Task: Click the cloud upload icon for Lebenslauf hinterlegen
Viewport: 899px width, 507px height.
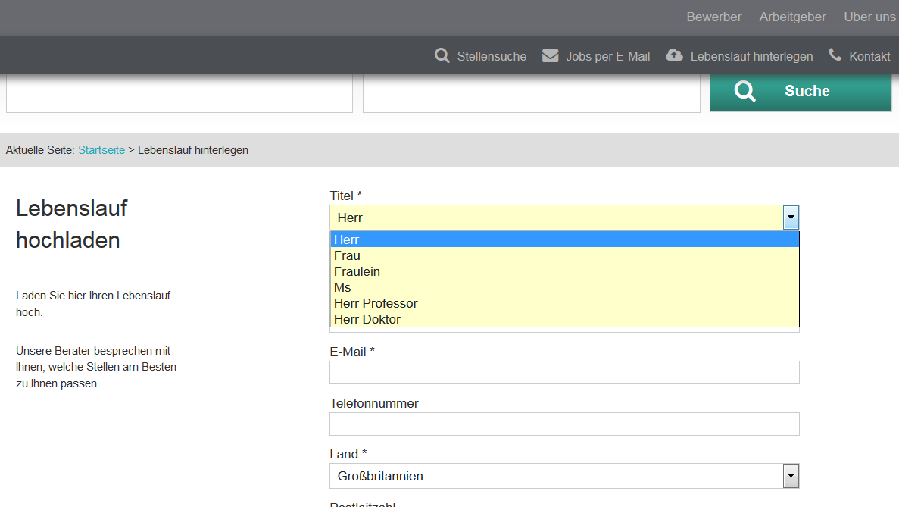Action: tap(674, 55)
